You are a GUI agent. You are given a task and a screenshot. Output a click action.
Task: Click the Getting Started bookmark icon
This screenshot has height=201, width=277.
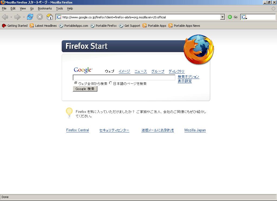4,26
